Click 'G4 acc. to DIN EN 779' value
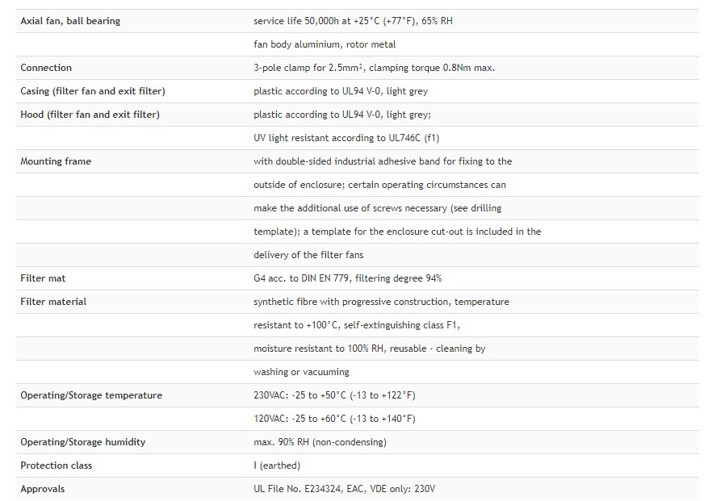The width and height of the screenshot is (708, 501). tap(301, 278)
